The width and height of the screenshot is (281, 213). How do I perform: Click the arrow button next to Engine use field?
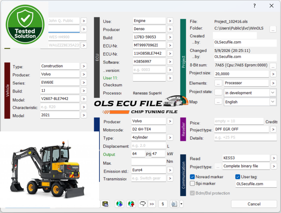point(170,21)
